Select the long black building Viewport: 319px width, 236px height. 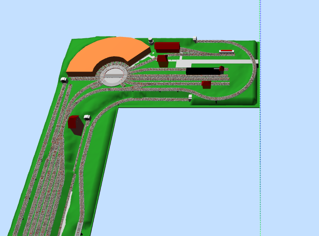(202, 71)
